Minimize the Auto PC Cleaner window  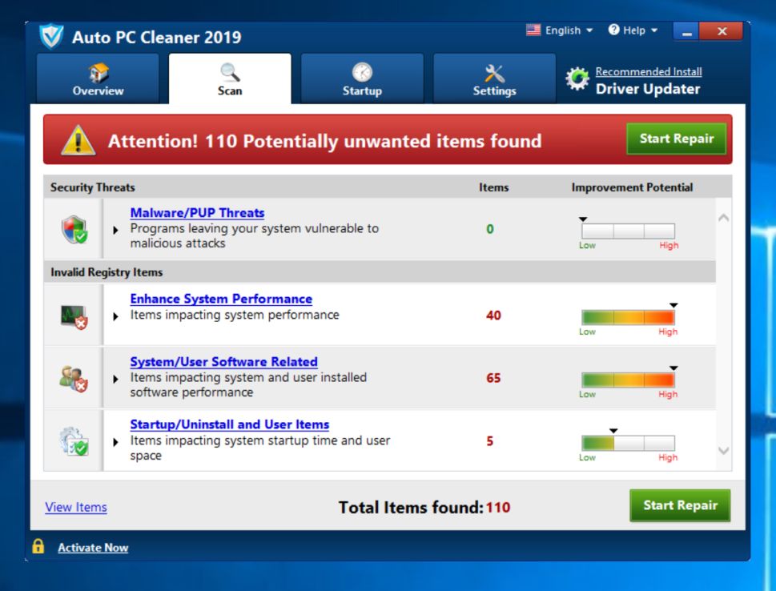point(686,32)
